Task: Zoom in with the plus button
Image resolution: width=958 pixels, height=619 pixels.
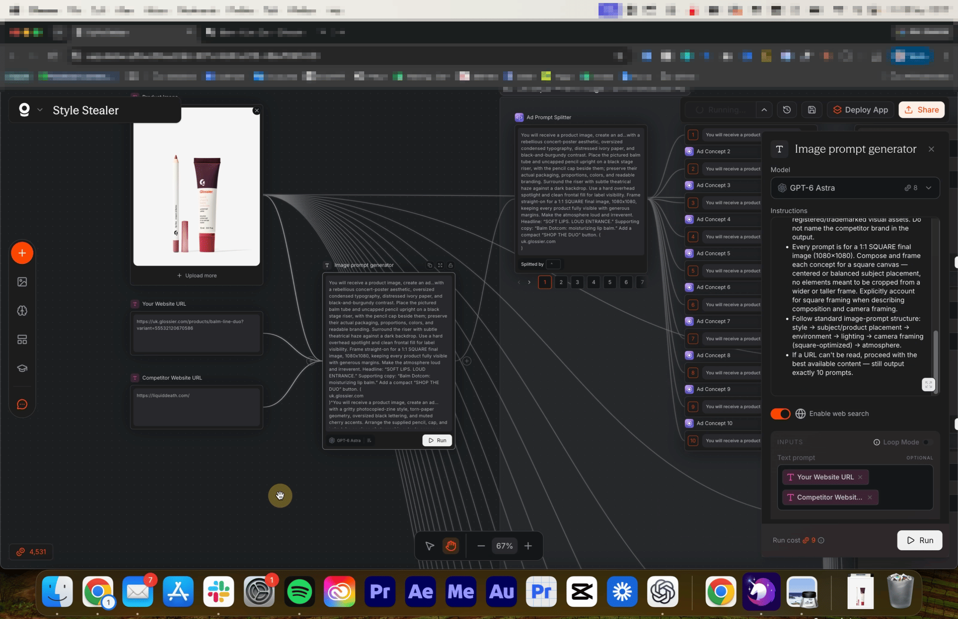Action: click(x=528, y=546)
